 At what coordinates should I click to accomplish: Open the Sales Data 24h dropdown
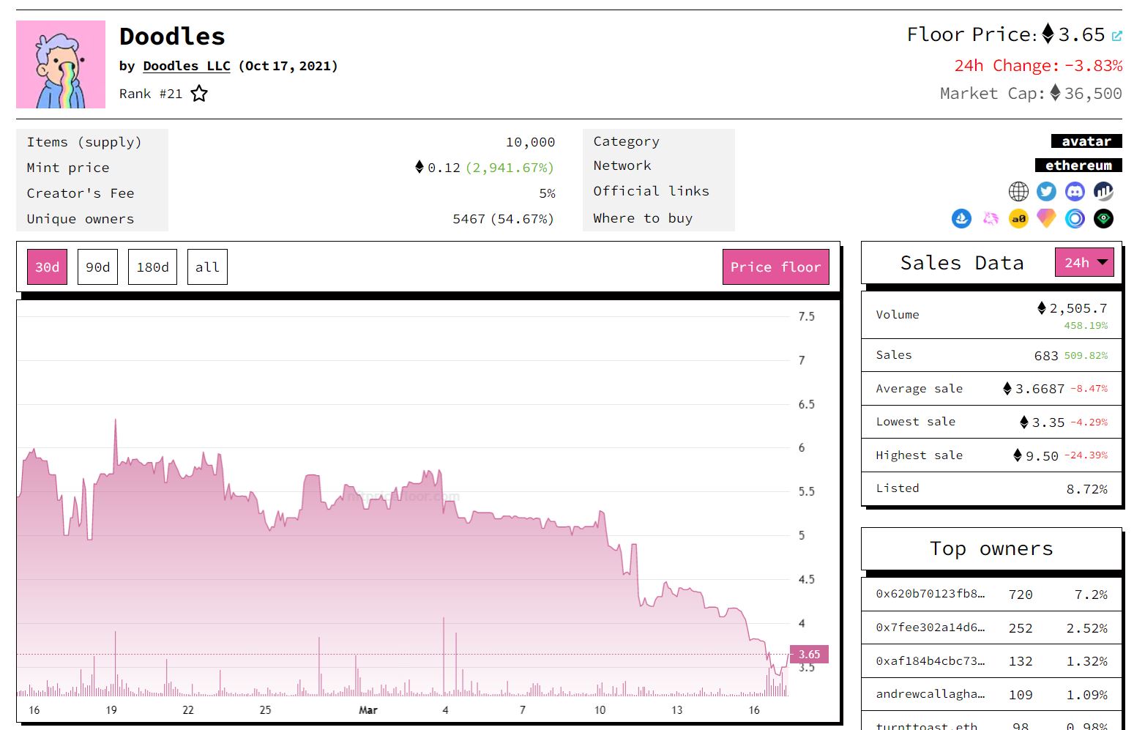click(1084, 262)
